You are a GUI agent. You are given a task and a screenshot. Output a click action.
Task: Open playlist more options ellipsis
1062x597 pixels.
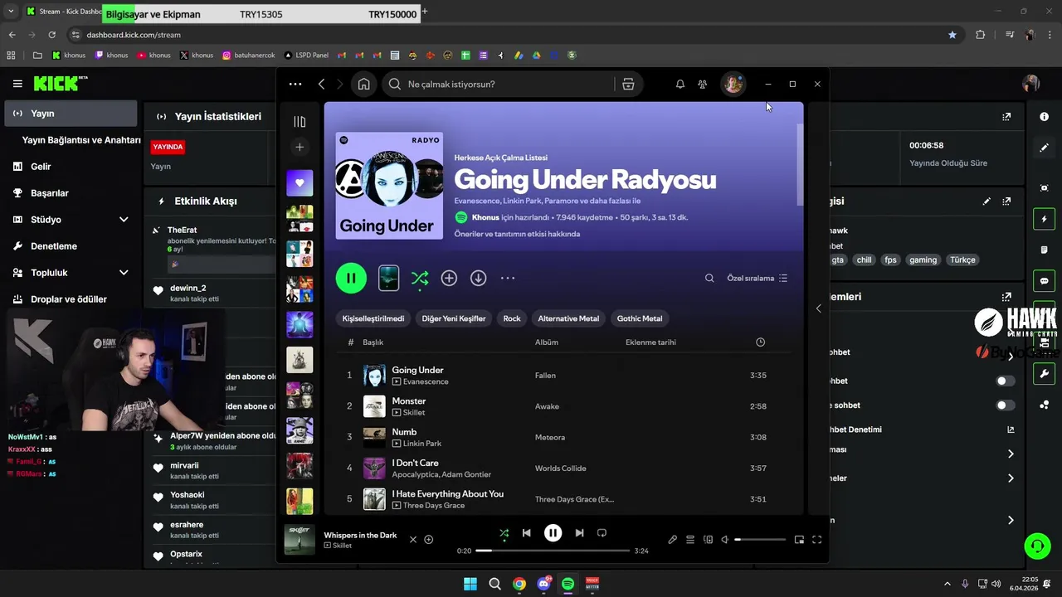point(508,279)
